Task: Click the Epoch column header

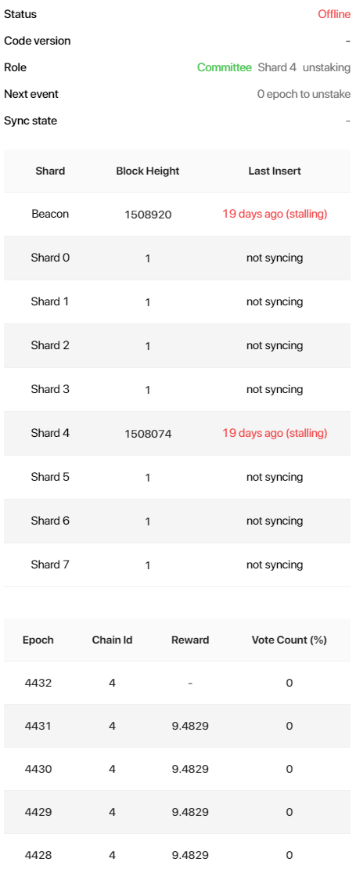Action: pyautogui.click(x=38, y=640)
